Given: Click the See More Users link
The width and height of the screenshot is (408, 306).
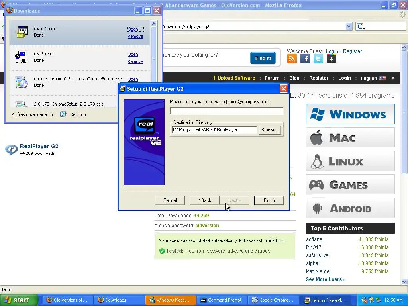Looking at the screenshot, I should point(326,279).
